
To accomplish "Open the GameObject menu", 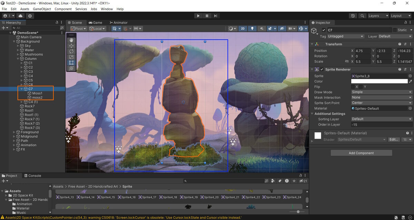I will pos(42,9).
